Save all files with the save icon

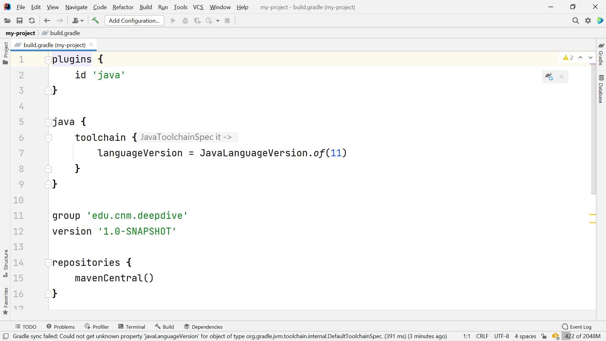[x=20, y=20]
